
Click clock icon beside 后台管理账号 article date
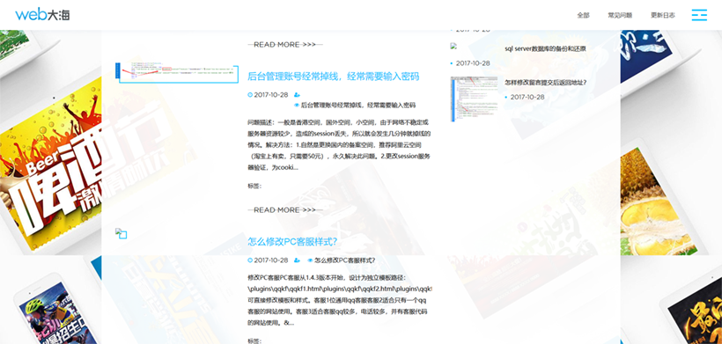[x=250, y=95]
